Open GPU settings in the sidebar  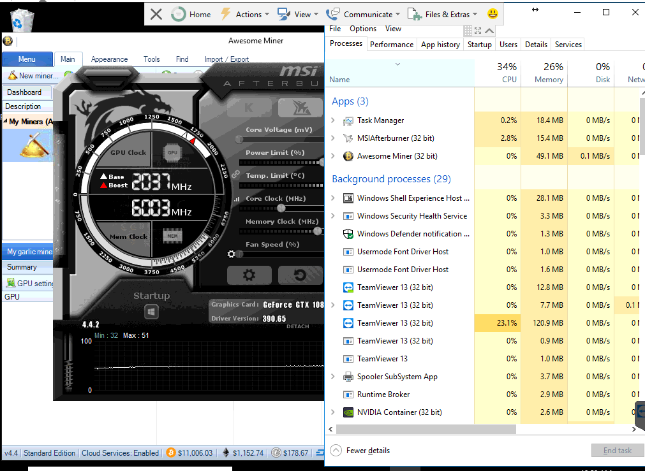[26, 283]
